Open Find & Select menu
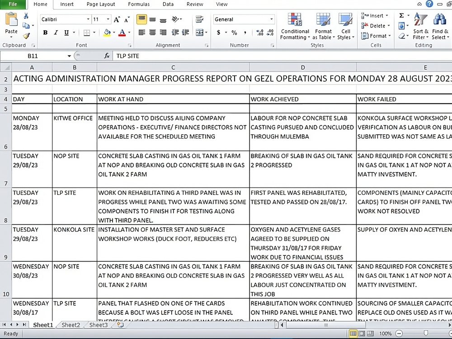This screenshot has height=339, width=452. click(x=440, y=26)
